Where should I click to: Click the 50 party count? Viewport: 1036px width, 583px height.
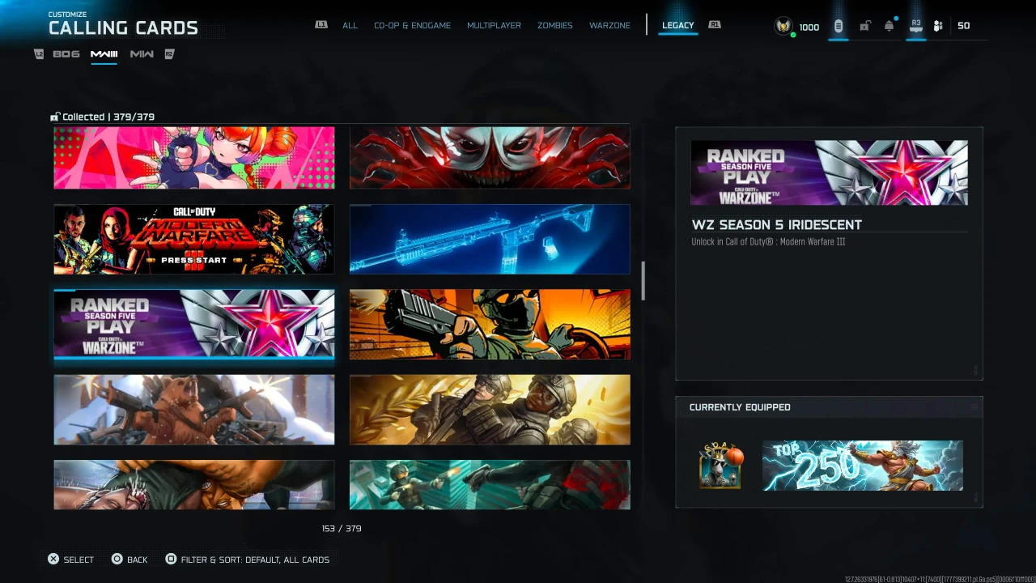pos(963,26)
